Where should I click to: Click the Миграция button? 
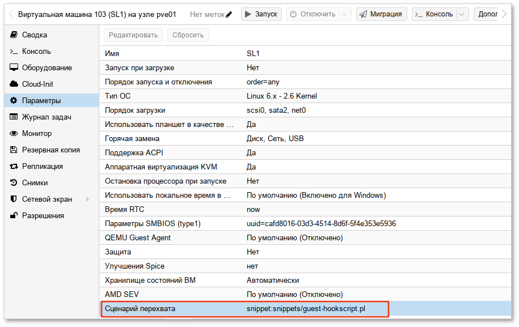[x=382, y=14]
